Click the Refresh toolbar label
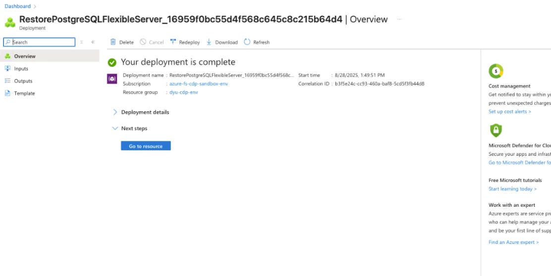This screenshot has height=276, width=551. click(262, 42)
